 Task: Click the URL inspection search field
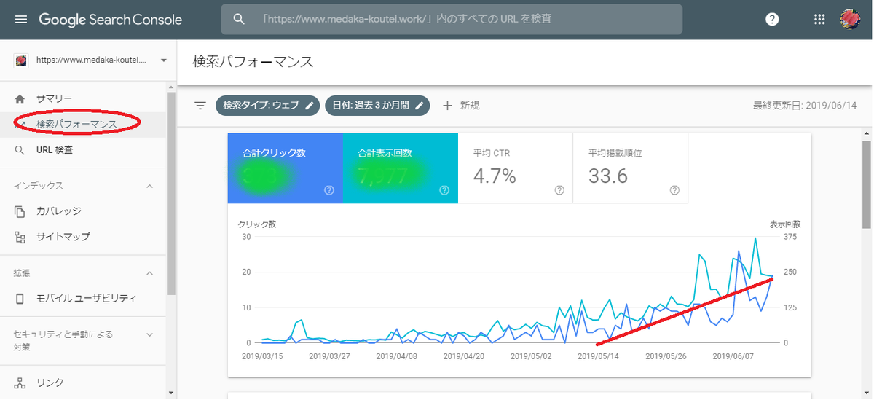pyautogui.click(x=452, y=19)
